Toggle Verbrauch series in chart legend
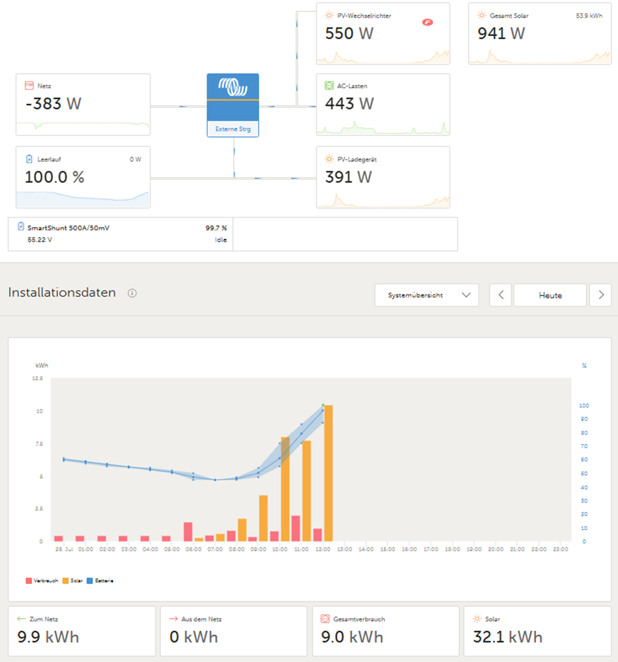Screen dimensions: 618x662 click(x=42, y=581)
